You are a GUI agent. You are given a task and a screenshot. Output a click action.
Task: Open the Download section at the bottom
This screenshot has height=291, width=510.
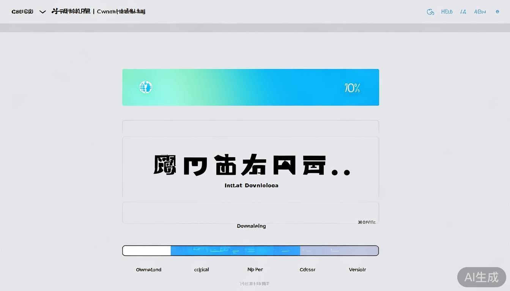[148, 269]
